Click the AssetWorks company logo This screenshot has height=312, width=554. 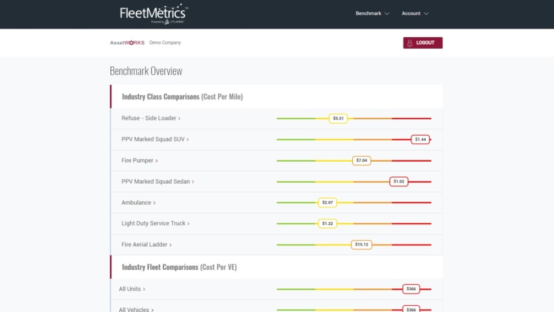pos(127,43)
